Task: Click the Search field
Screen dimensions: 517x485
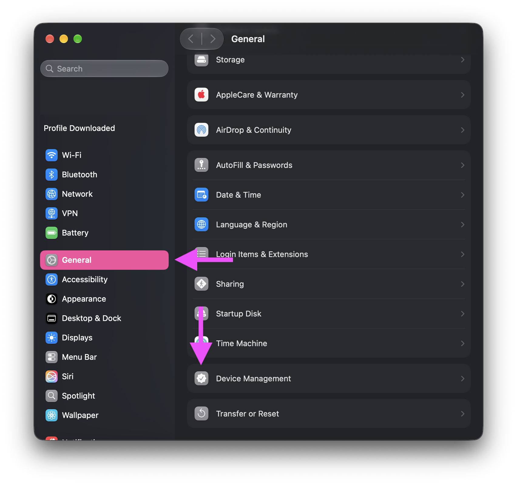Action: 104,69
